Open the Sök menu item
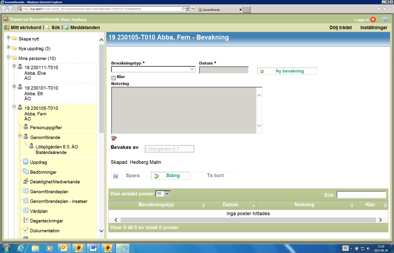The width and height of the screenshot is (394, 253). tap(56, 28)
